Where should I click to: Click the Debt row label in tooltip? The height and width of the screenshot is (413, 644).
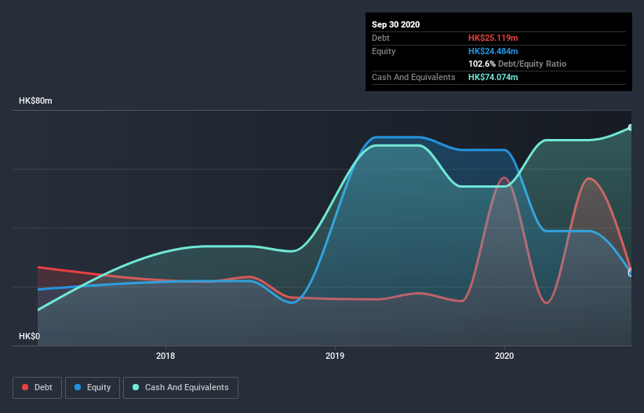(380, 38)
